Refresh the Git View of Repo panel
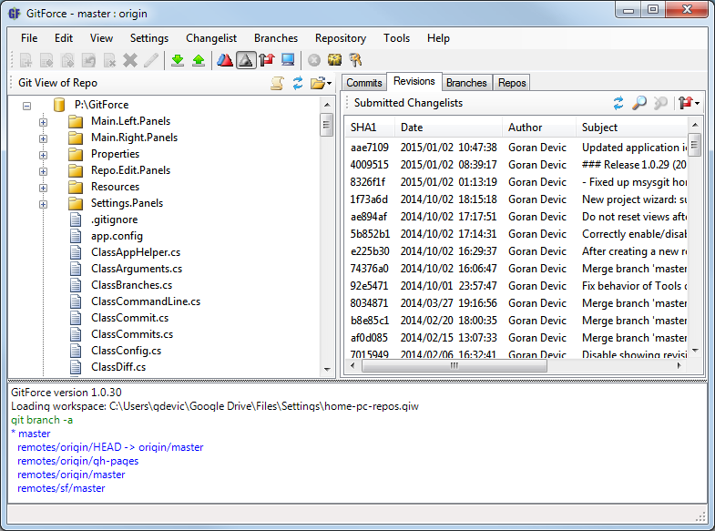The height and width of the screenshot is (531, 715). (298, 83)
